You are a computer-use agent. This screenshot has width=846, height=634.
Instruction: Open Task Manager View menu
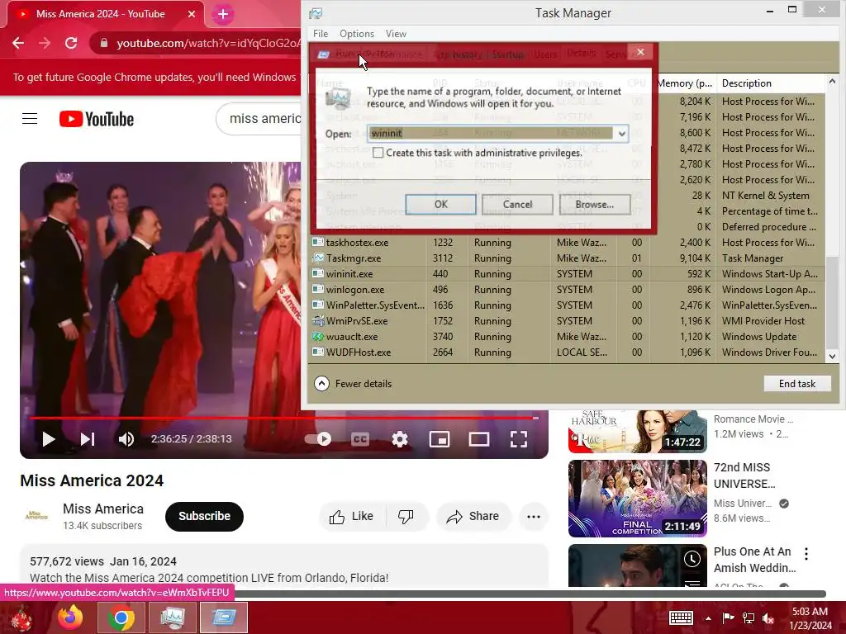click(x=396, y=33)
